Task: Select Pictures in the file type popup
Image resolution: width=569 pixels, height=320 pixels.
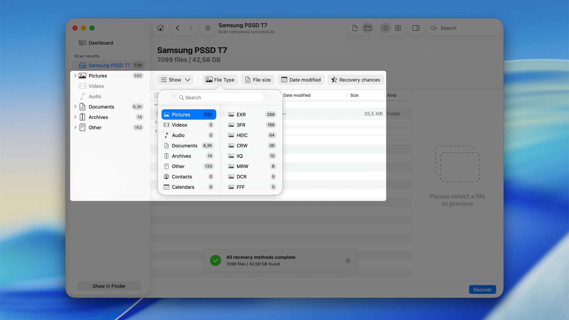Action: pos(188,114)
